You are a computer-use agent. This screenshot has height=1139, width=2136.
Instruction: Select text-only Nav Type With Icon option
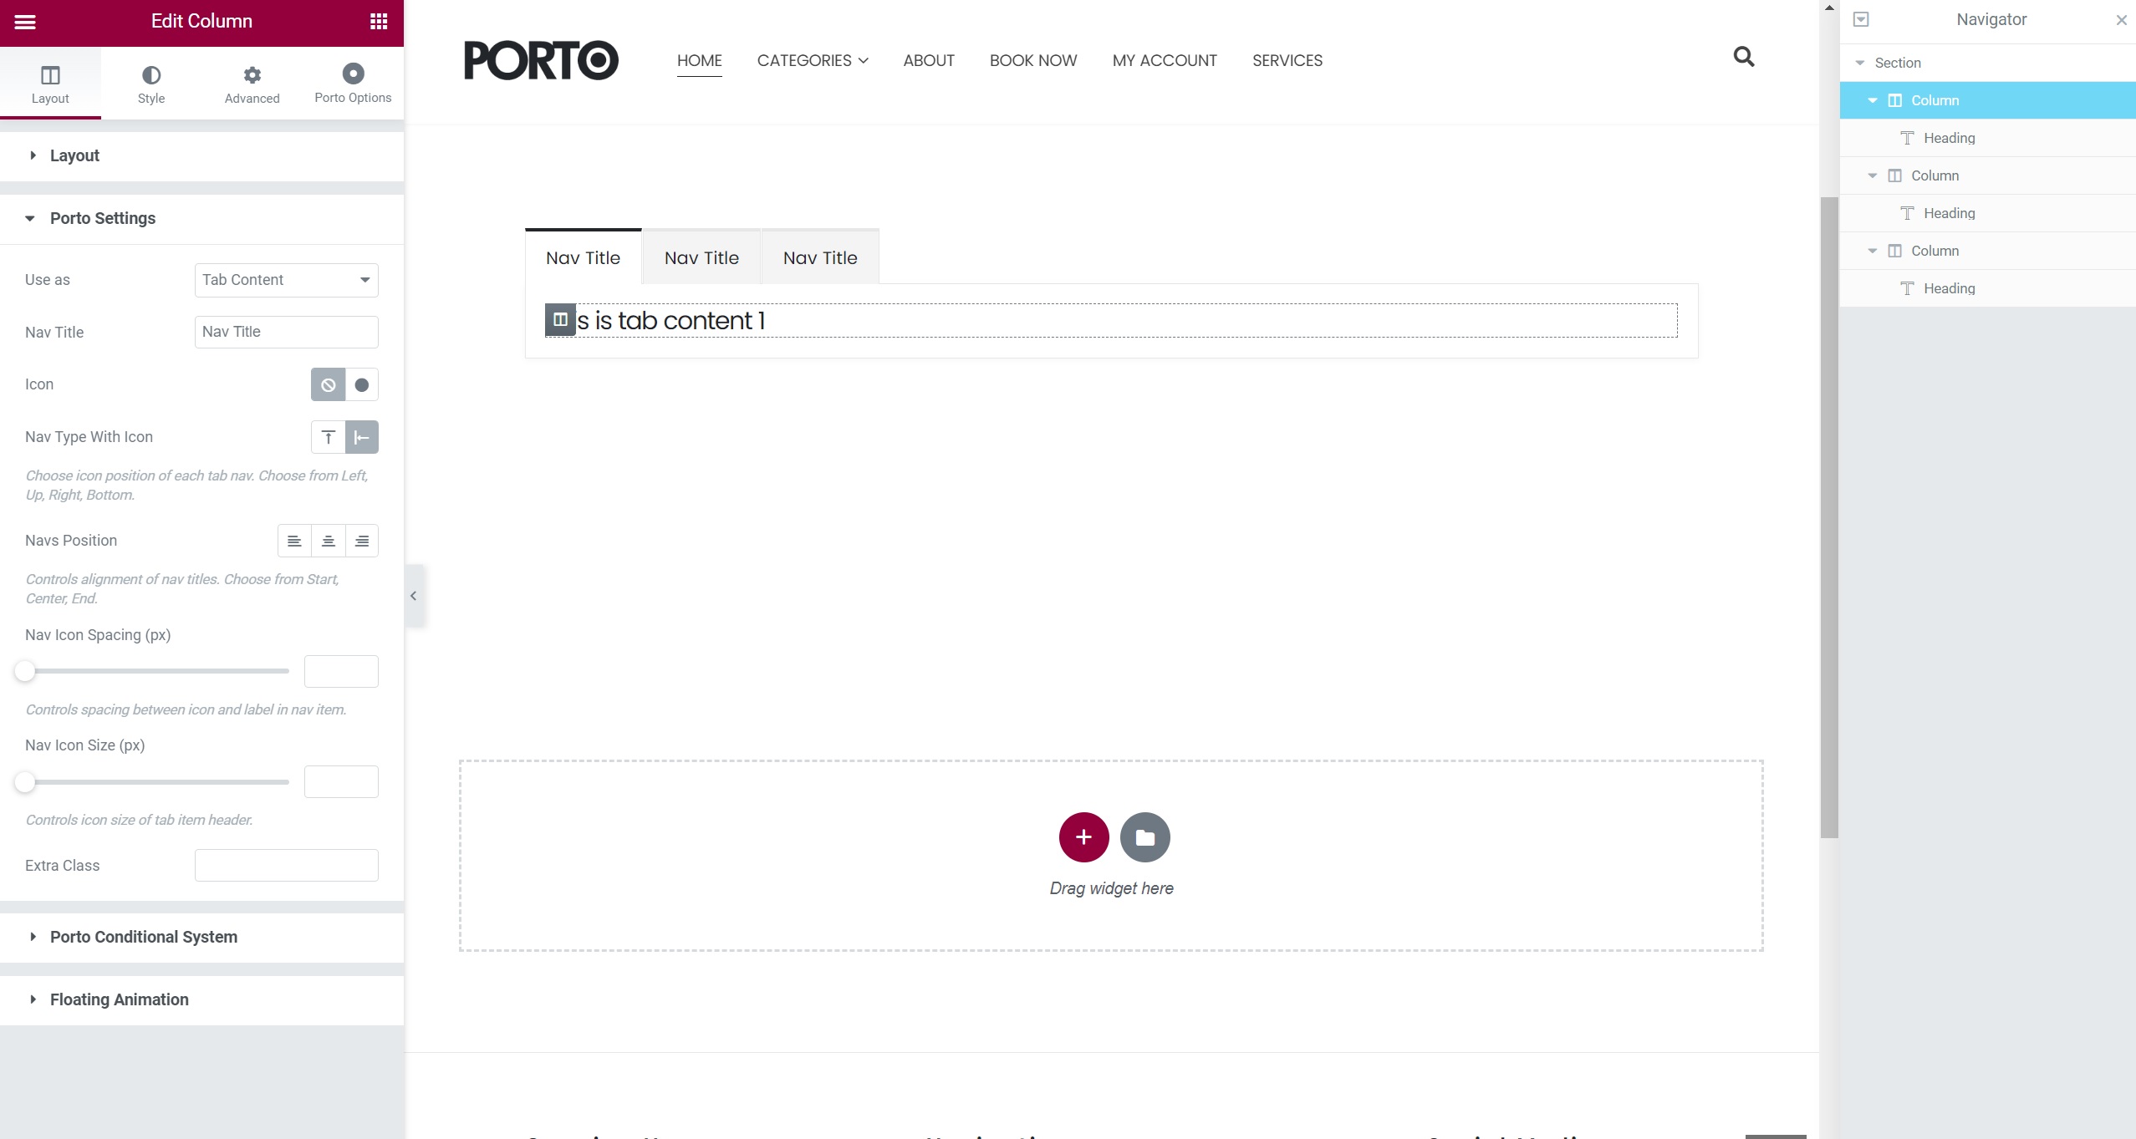coord(328,437)
